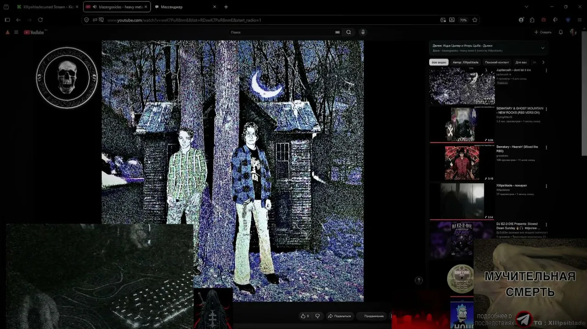Like the video with the thumbs up
The height and width of the screenshot is (329, 587).
tap(304, 316)
